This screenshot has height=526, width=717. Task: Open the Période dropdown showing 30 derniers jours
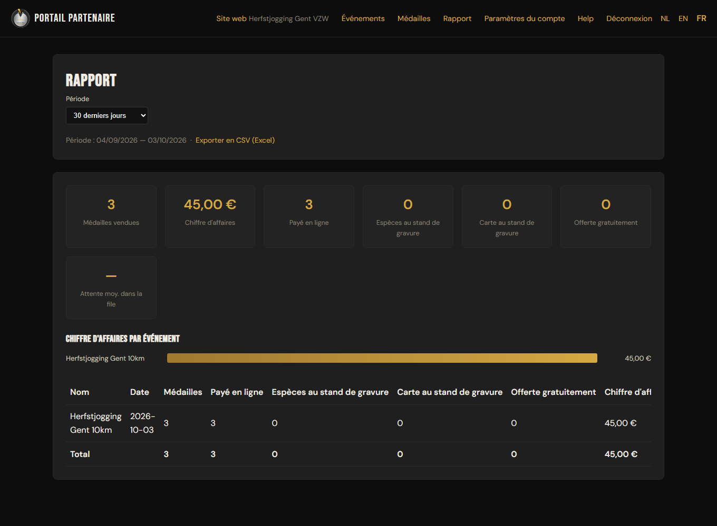tap(107, 116)
